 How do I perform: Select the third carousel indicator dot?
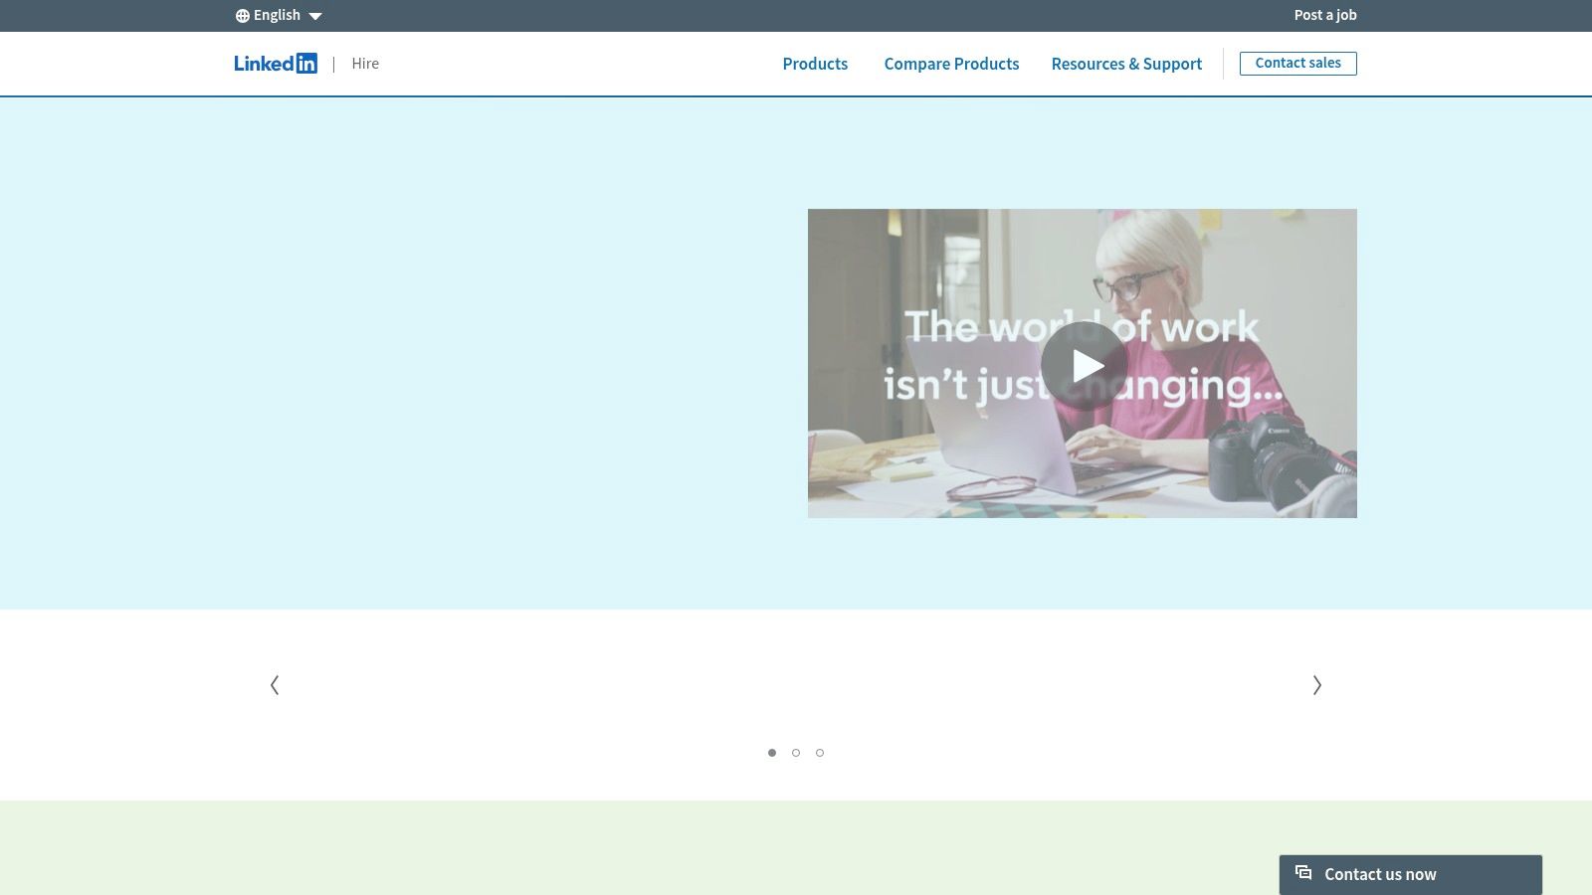pos(820,753)
